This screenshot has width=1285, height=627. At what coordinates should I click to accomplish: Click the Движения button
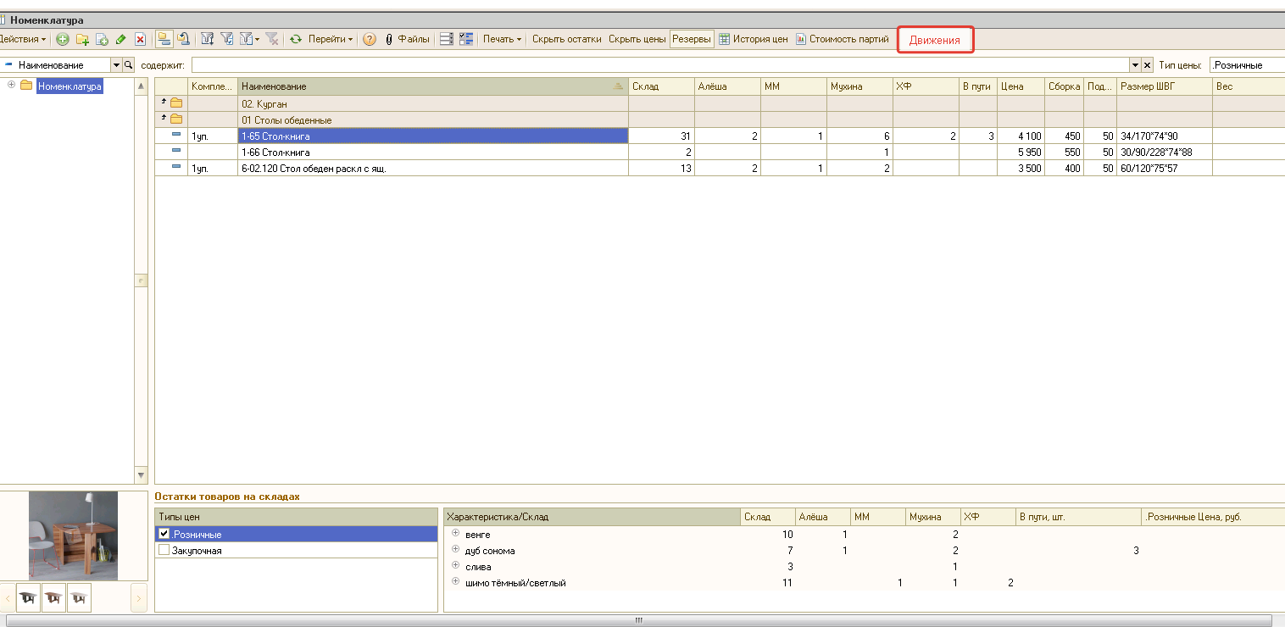point(935,40)
